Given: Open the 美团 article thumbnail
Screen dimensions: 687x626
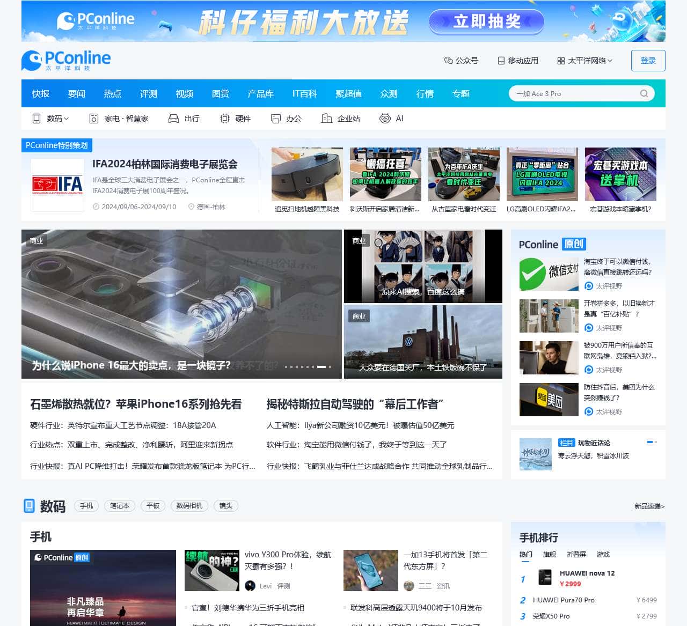Looking at the screenshot, I should pos(549,400).
